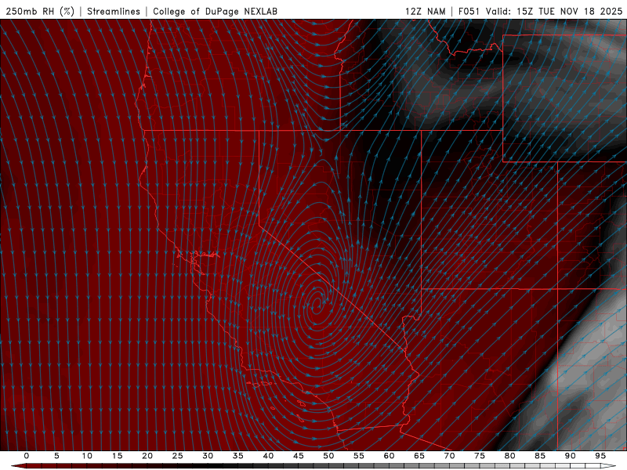
Task: Click the 95 label on the color scale
Action: coord(600,456)
